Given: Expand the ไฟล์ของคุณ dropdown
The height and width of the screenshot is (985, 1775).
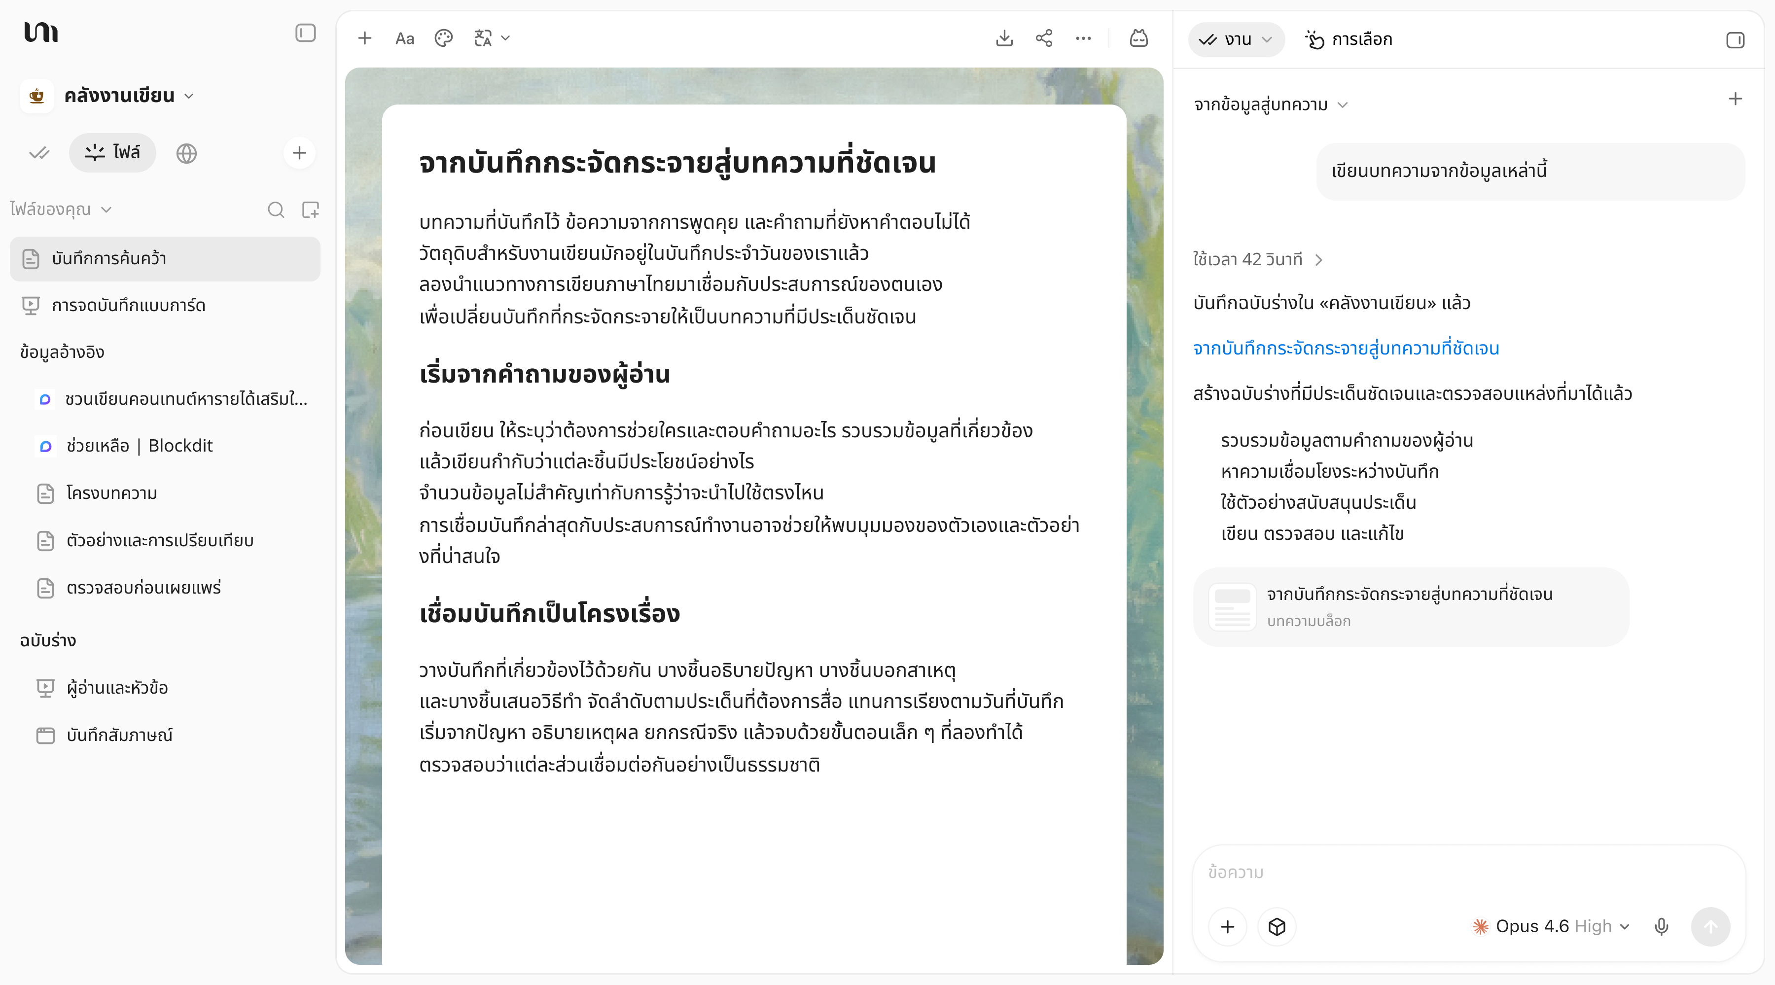Looking at the screenshot, I should [x=61, y=210].
